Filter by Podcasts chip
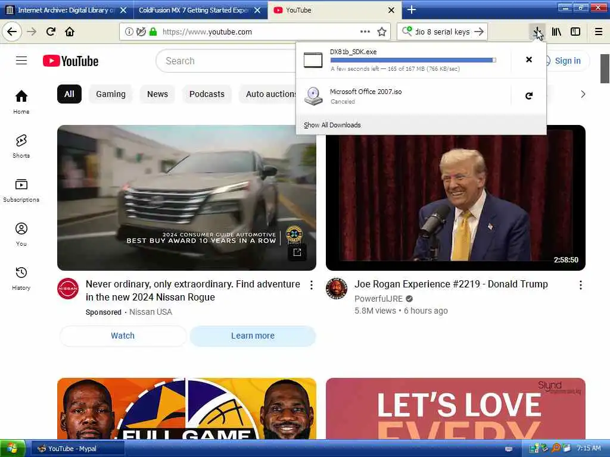The height and width of the screenshot is (457, 610). coord(207,94)
